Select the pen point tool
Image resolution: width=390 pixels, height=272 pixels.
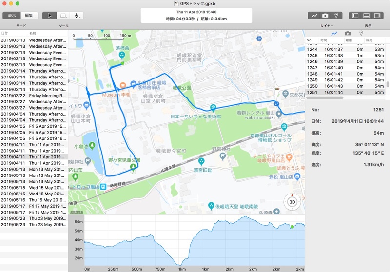[77, 16]
